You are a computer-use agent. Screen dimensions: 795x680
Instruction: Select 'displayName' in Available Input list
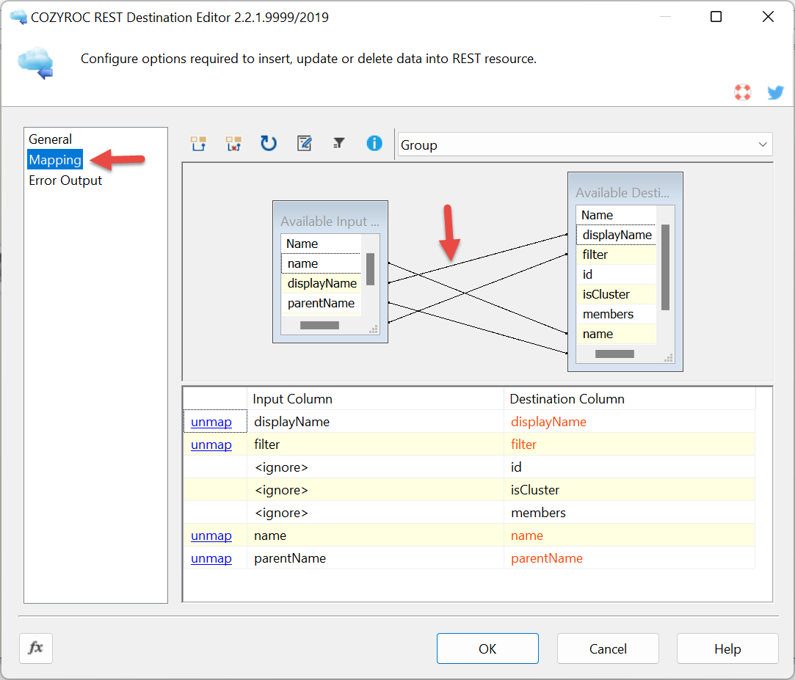click(x=321, y=283)
